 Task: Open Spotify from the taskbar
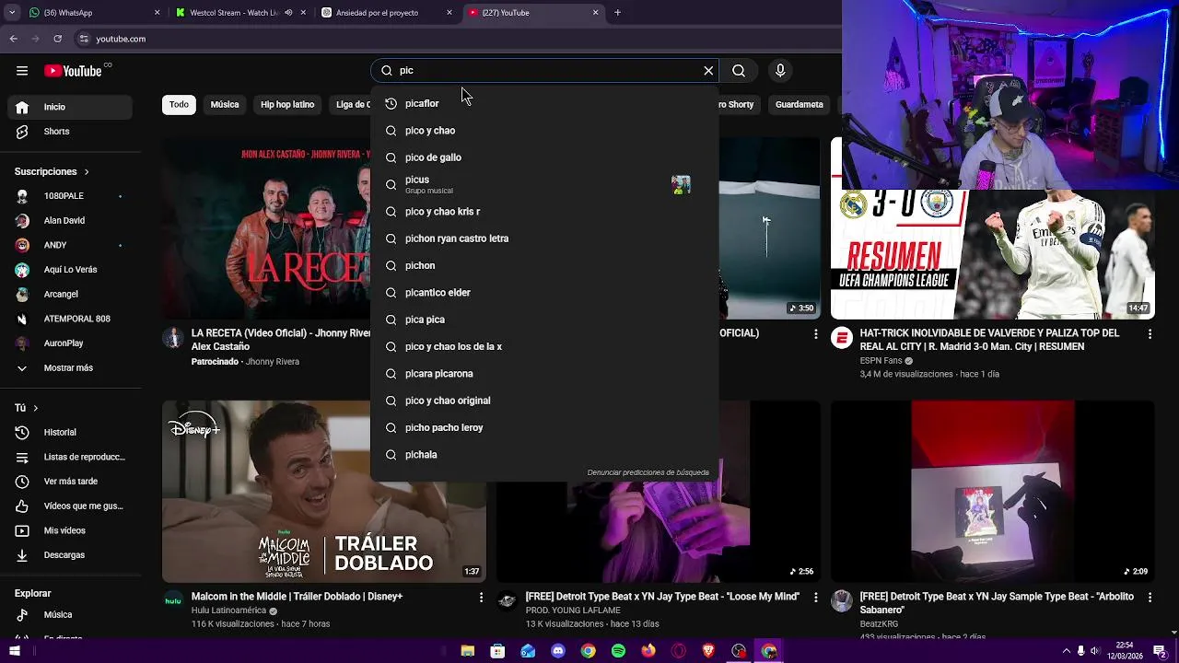[x=618, y=651]
